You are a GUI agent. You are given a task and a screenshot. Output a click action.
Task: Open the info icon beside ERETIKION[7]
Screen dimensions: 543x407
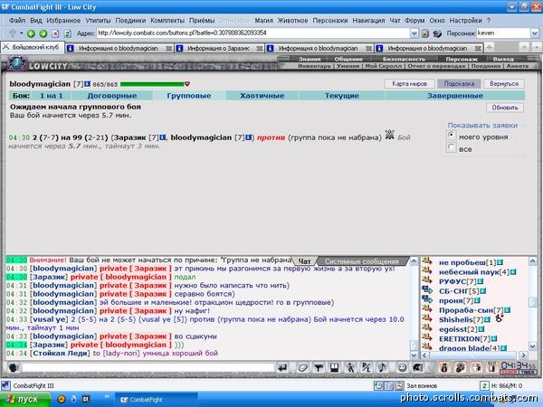[x=494, y=338]
